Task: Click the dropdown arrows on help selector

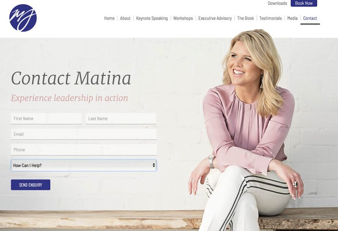Action: (x=154, y=165)
